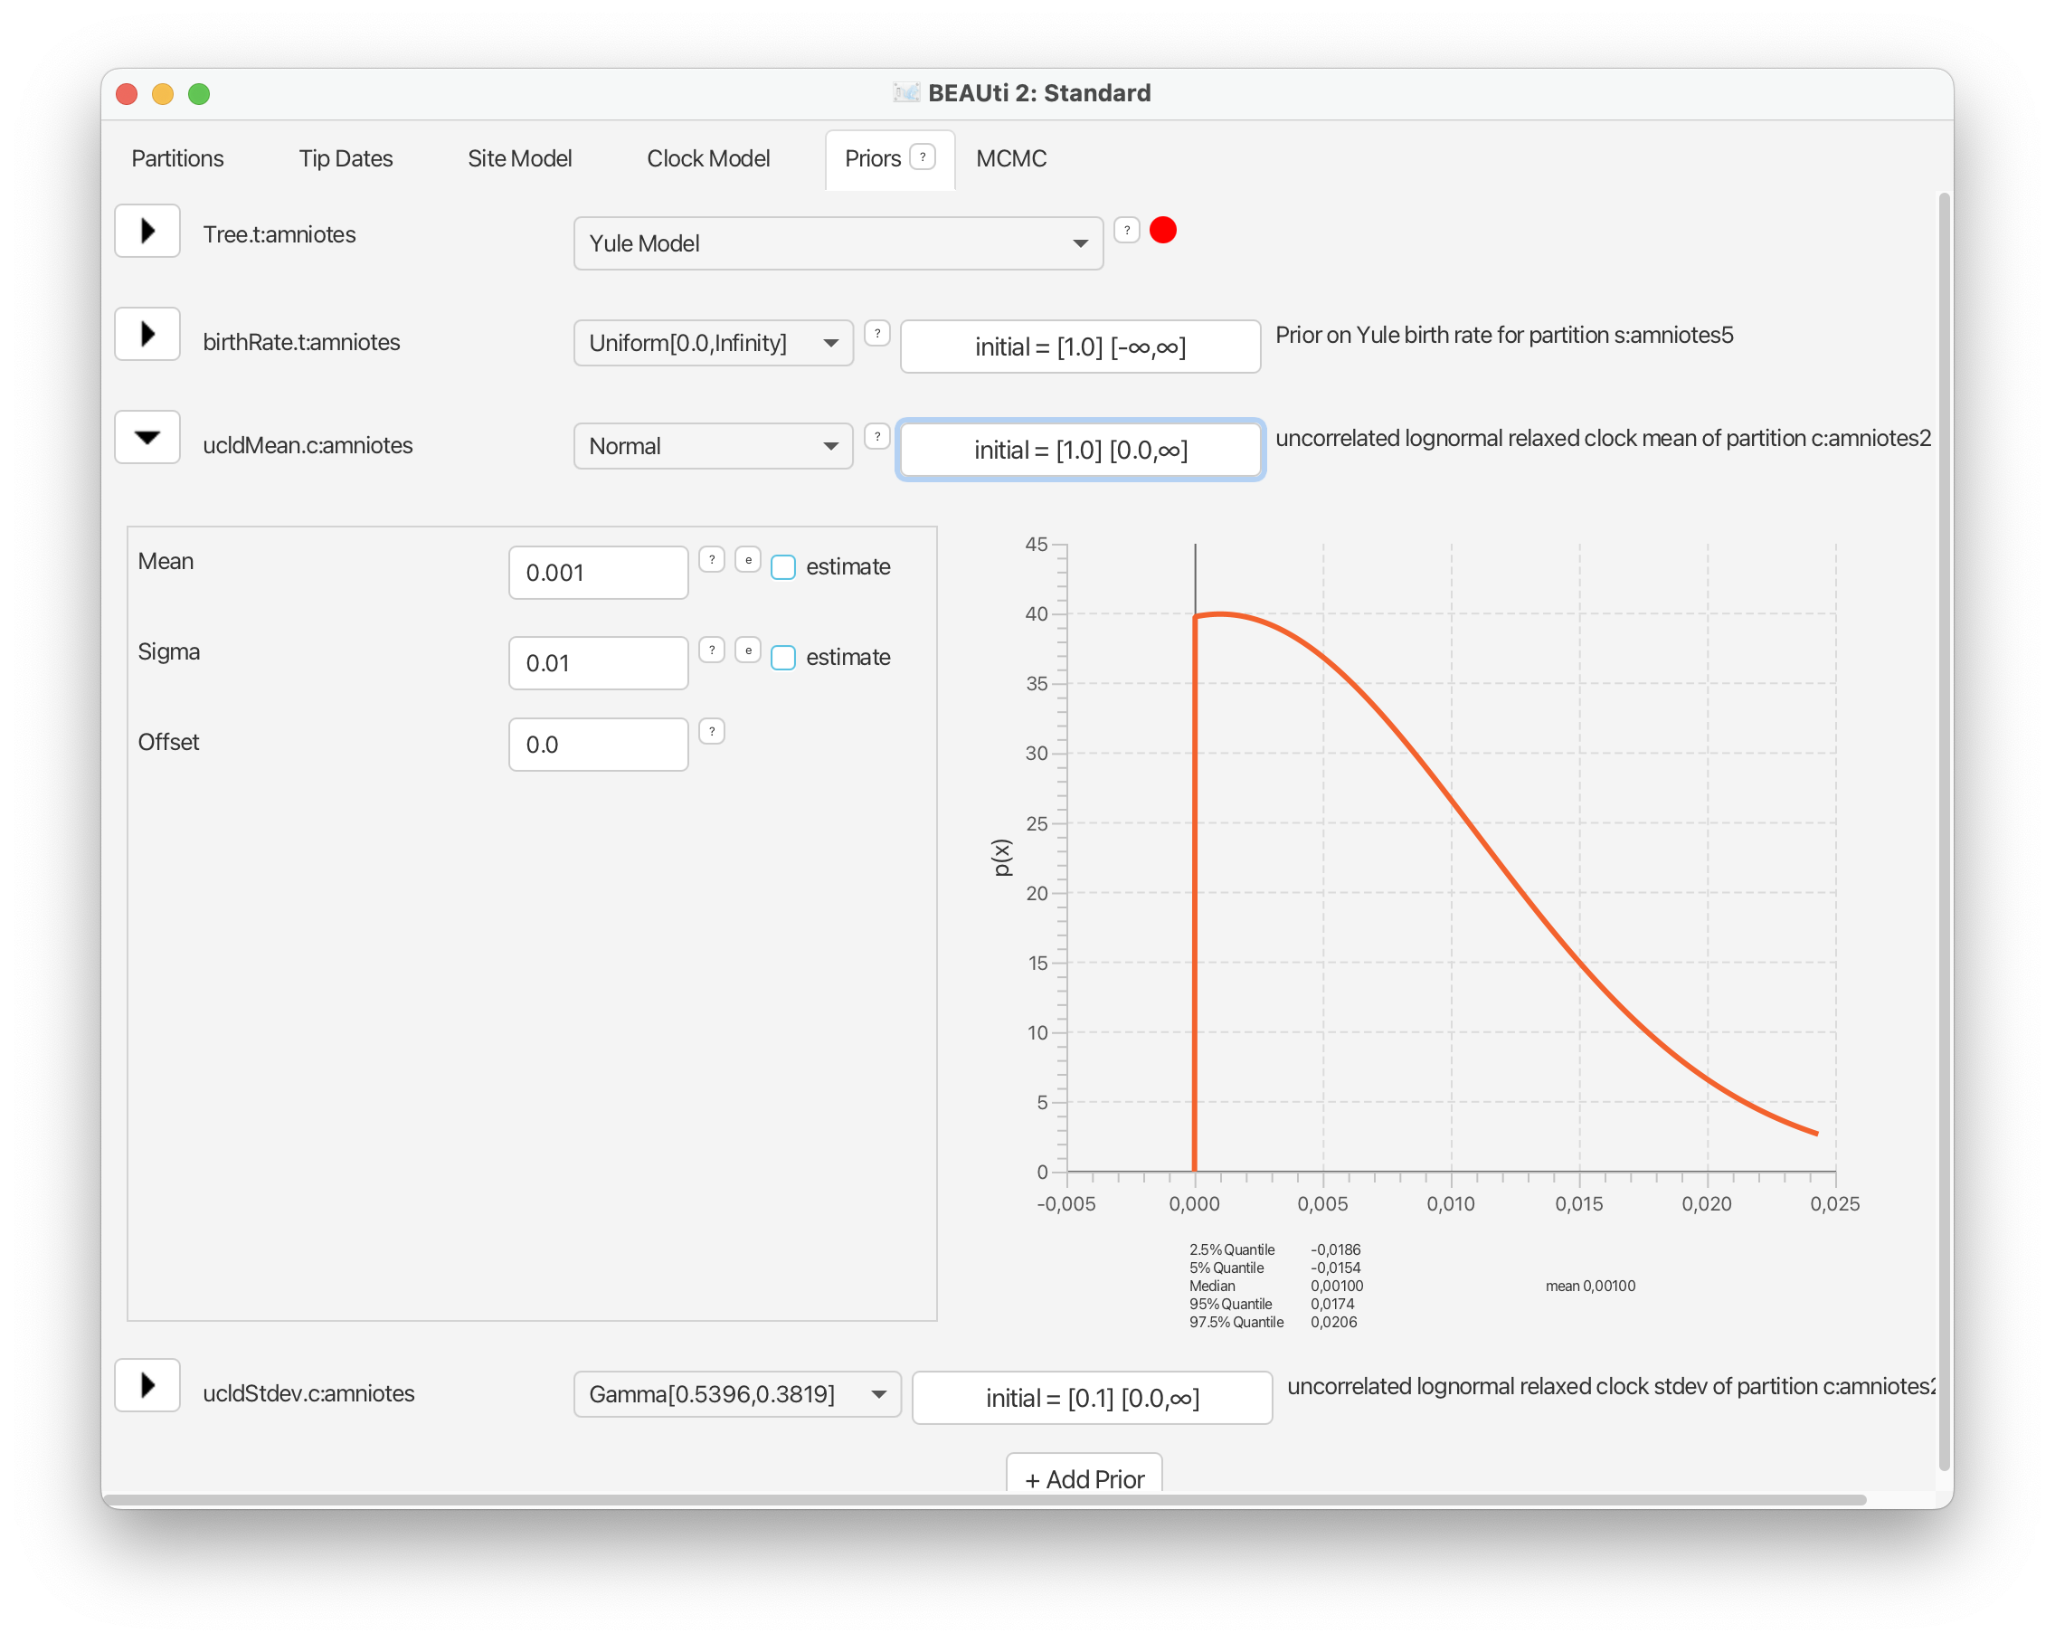2055x1643 pixels.
Task: Click help icon beside Uniform birthRate dropdown
Action: pos(876,333)
